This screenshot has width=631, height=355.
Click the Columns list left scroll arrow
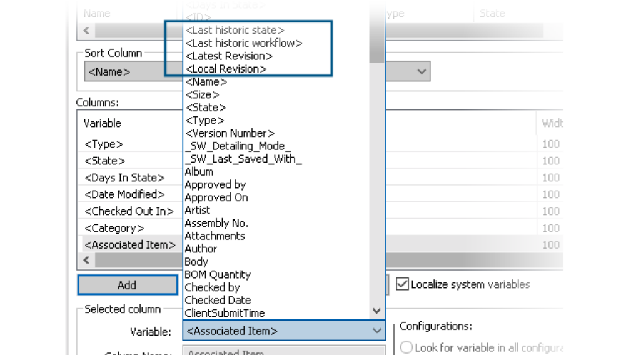tap(86, 260)
